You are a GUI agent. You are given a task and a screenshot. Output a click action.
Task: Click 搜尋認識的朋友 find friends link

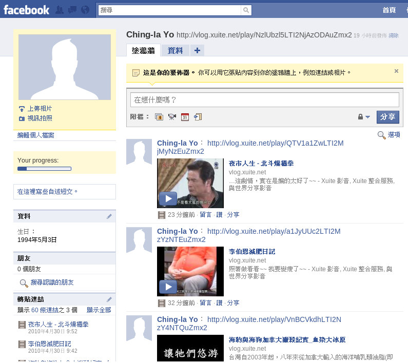click(52, 283)
